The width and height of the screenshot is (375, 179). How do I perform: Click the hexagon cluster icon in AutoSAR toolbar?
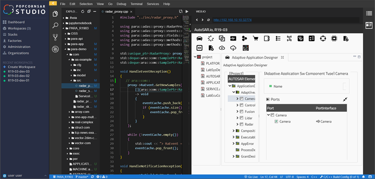point(244,38)
